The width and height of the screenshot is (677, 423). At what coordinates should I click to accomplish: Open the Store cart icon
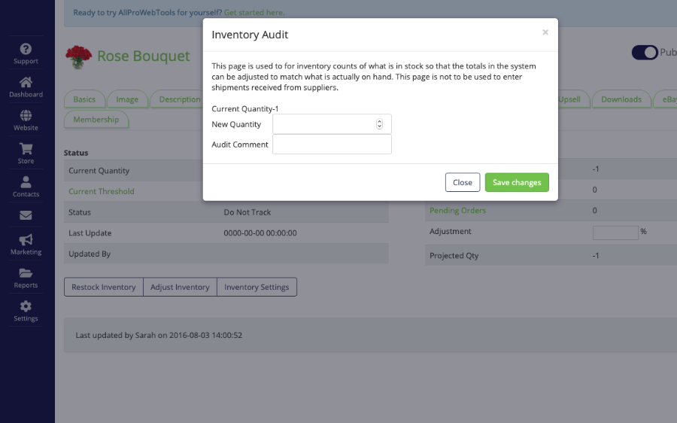coord(26,148)
